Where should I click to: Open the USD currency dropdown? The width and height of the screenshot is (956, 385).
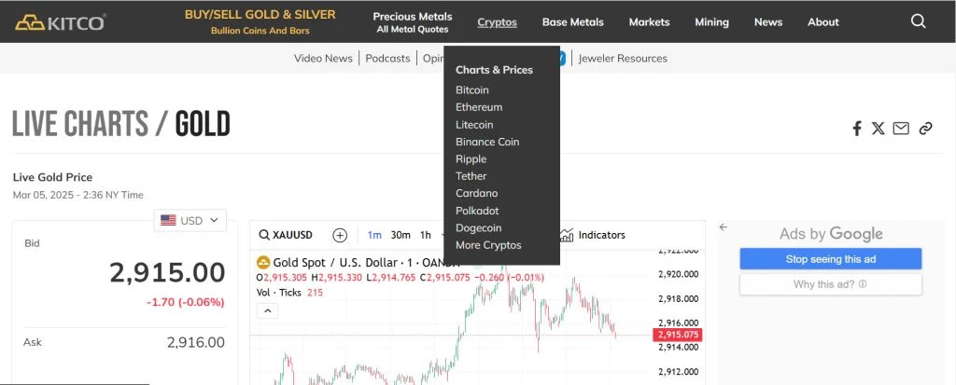[x=190, y=221]
